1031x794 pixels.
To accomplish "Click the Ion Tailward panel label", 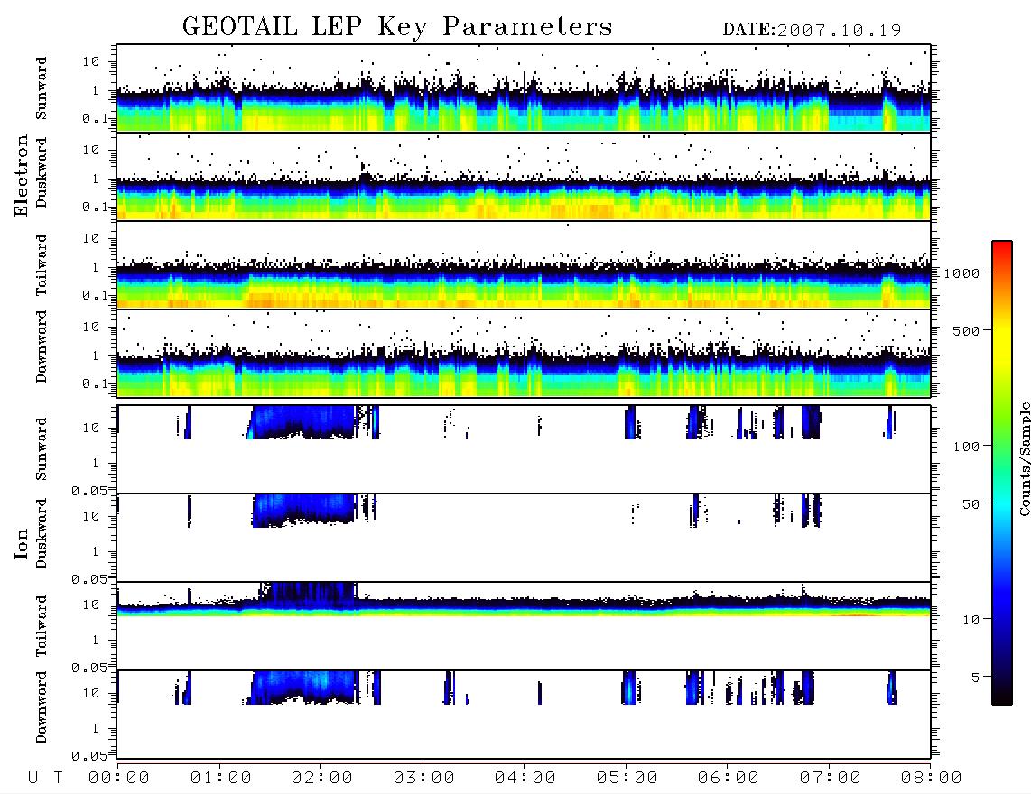I will (42, 626).
